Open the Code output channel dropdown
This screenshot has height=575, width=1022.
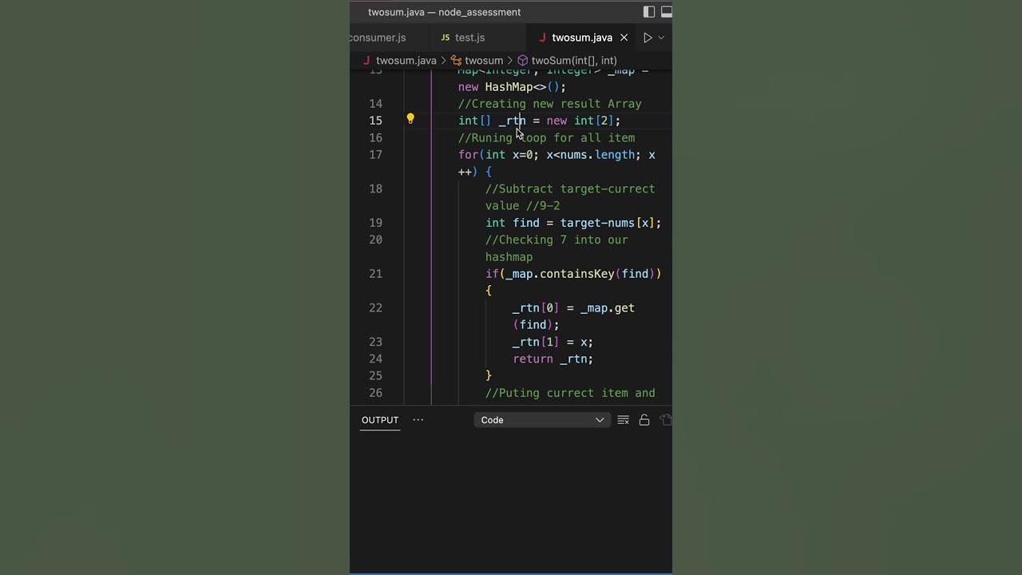pos(542,420)
